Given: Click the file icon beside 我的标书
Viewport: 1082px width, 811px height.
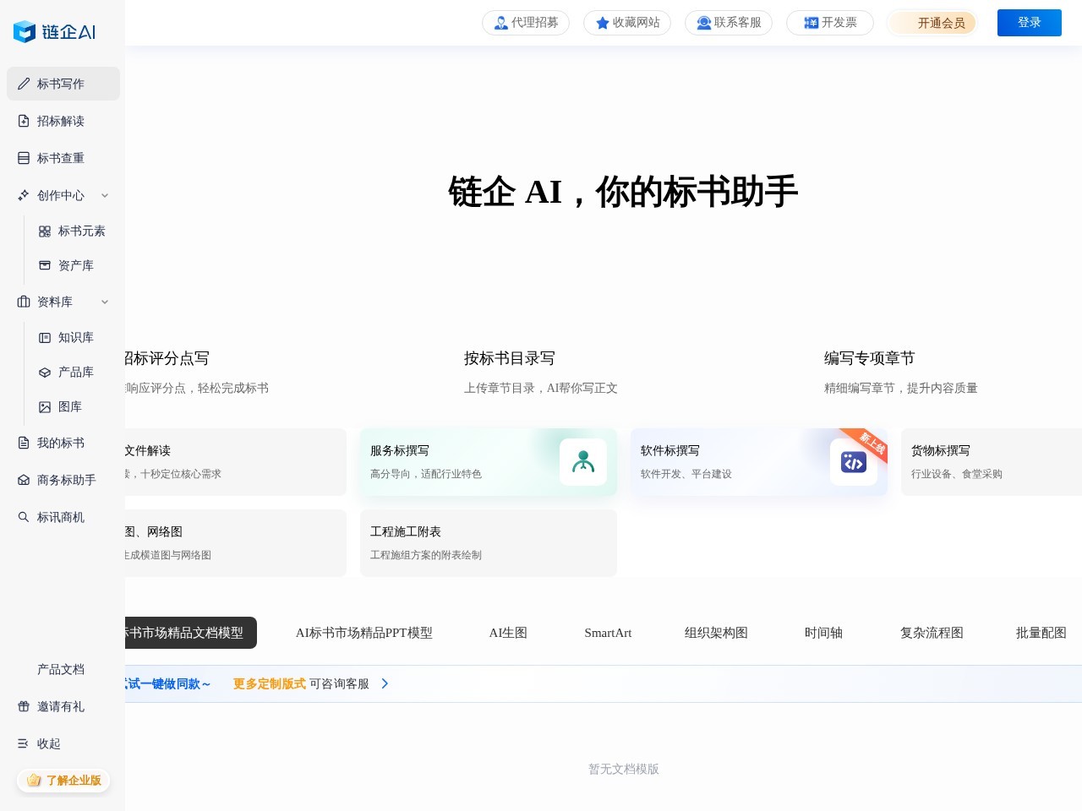Looking at the screenshot, I should [x=24, y=443].
